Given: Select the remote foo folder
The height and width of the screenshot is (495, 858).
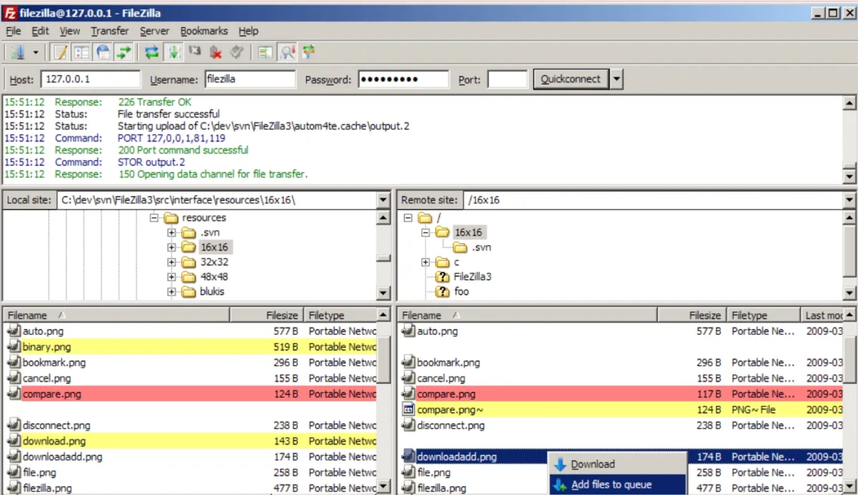Looking at the screenshot, I should click(461, 291).
